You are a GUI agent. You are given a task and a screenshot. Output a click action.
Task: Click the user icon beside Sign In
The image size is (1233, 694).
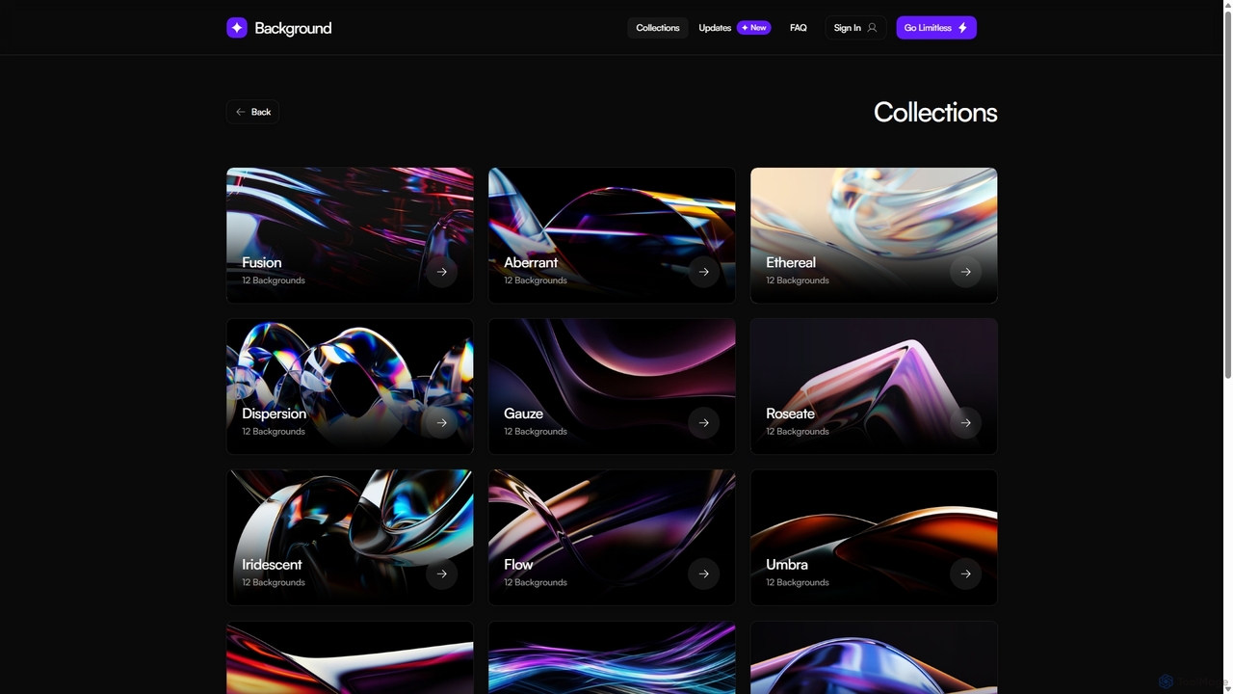[872, 28]
